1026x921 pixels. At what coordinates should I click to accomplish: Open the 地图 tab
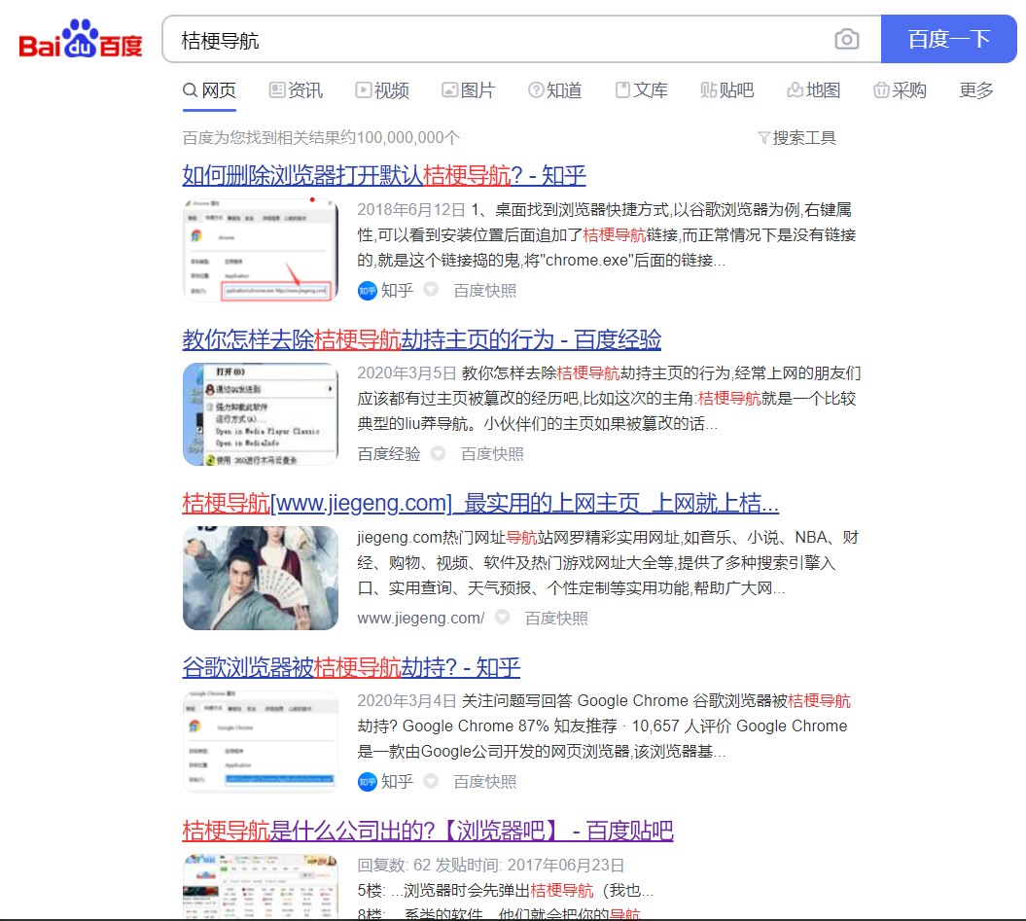coord(813,90)
